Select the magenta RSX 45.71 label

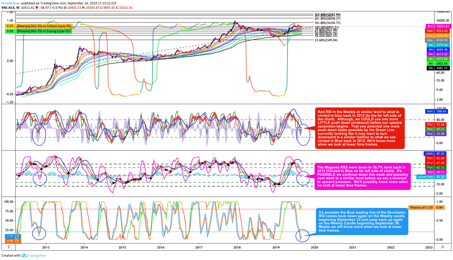(x=436, y=172)
